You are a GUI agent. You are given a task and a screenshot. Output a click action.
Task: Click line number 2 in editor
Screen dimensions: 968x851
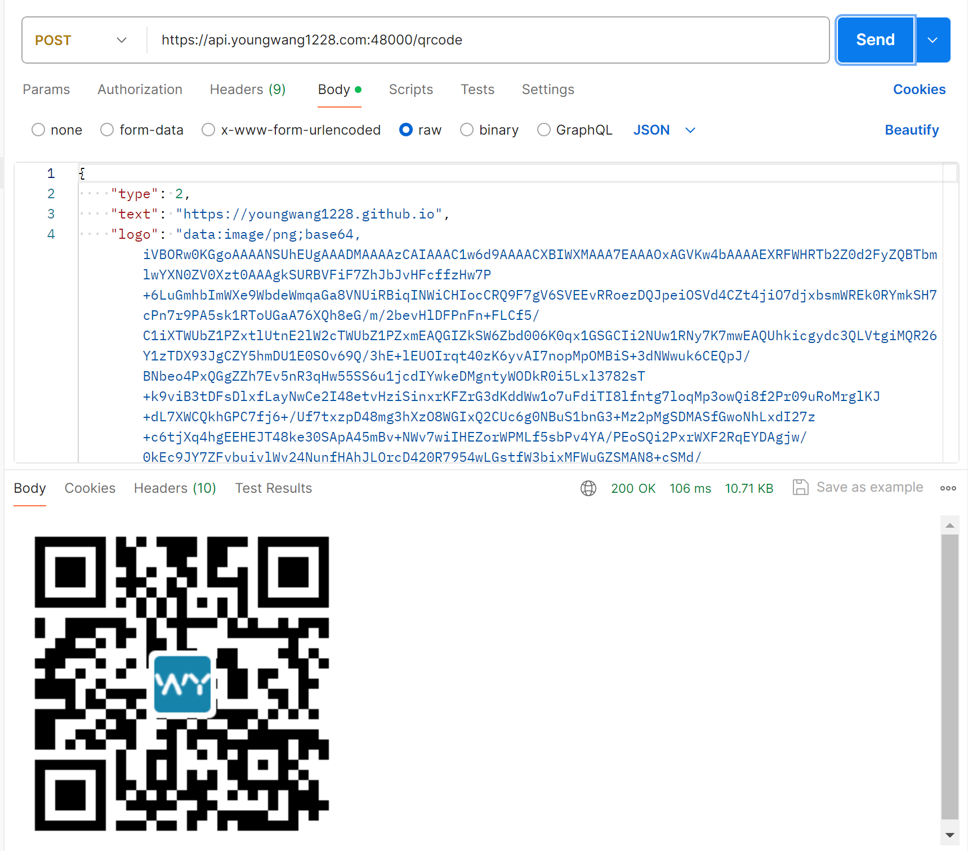(51, 194)
